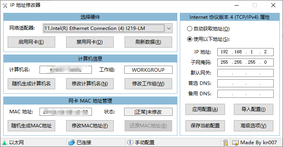The height and width of the screenshot is (147, 283).
Task: Click the manual configuration info icon
Action: 130,143
